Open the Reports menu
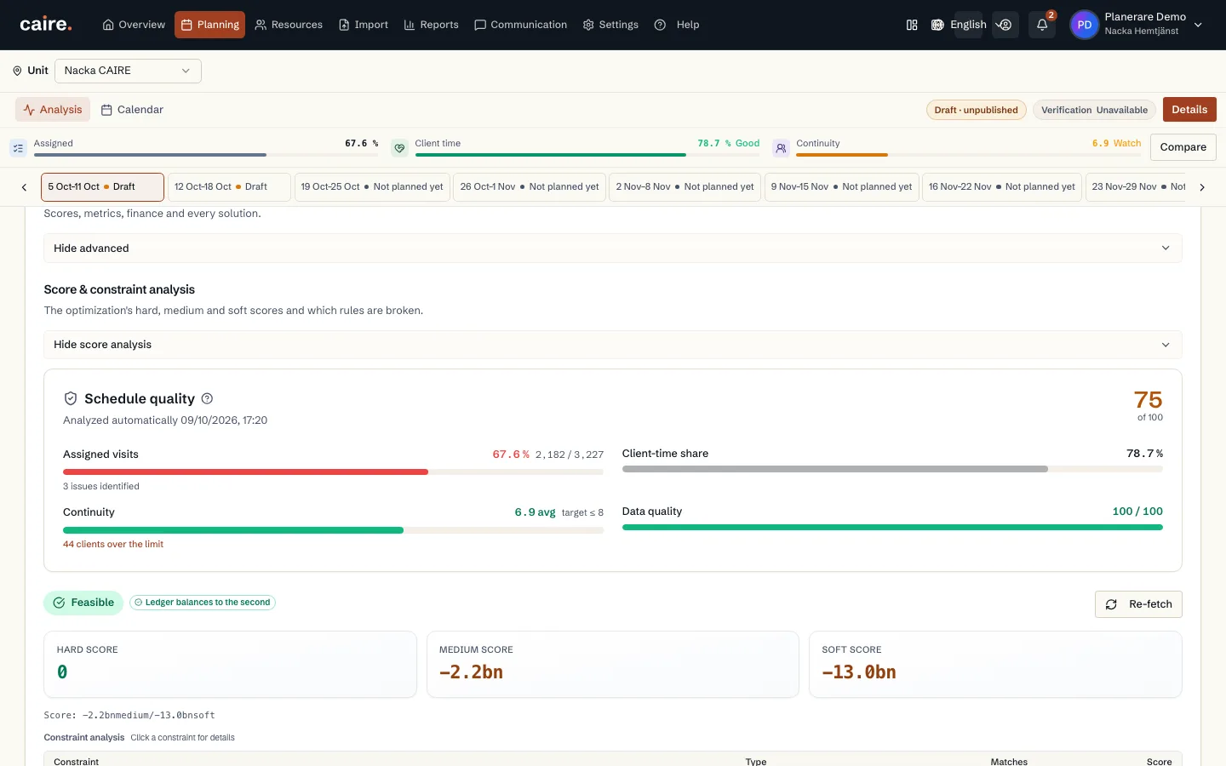The height and width of the screenshot is (766, 1226). coord(431,25)
